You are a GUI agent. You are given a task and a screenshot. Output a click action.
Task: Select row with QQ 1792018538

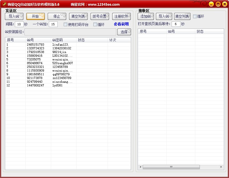pos(68,52)
